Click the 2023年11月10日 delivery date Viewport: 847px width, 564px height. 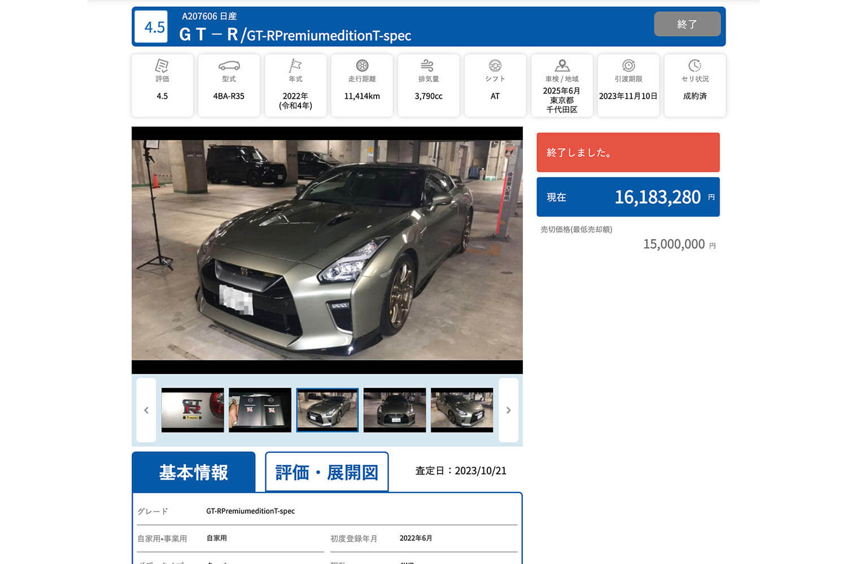coord(628,96)
